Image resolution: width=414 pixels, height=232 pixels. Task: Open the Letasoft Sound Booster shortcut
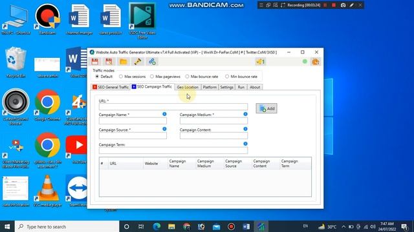[x=16, y=107]
